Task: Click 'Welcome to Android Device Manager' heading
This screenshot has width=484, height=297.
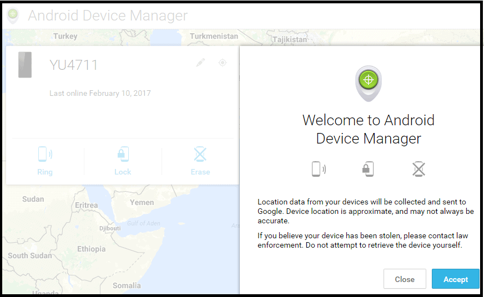Action: [x=368, y=129]
